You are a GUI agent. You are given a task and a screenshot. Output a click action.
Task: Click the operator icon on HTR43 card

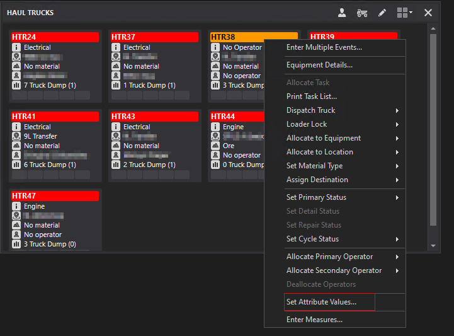point(116,155)
